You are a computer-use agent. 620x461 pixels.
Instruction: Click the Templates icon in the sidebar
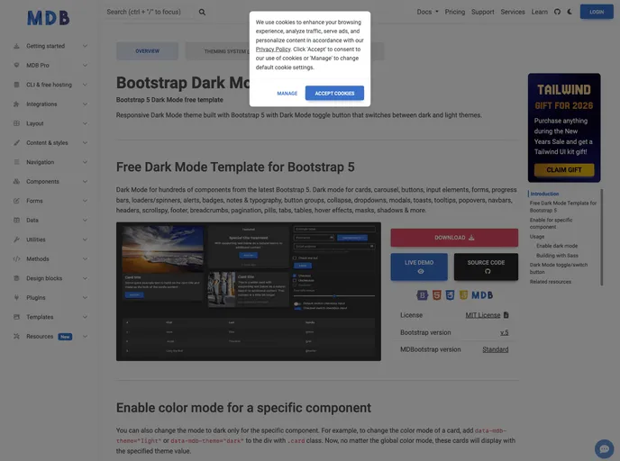click(16, 317)
